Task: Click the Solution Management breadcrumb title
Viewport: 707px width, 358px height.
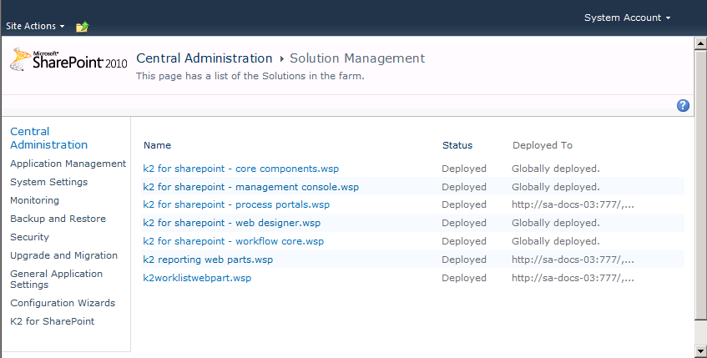Action: pos(357,58)
